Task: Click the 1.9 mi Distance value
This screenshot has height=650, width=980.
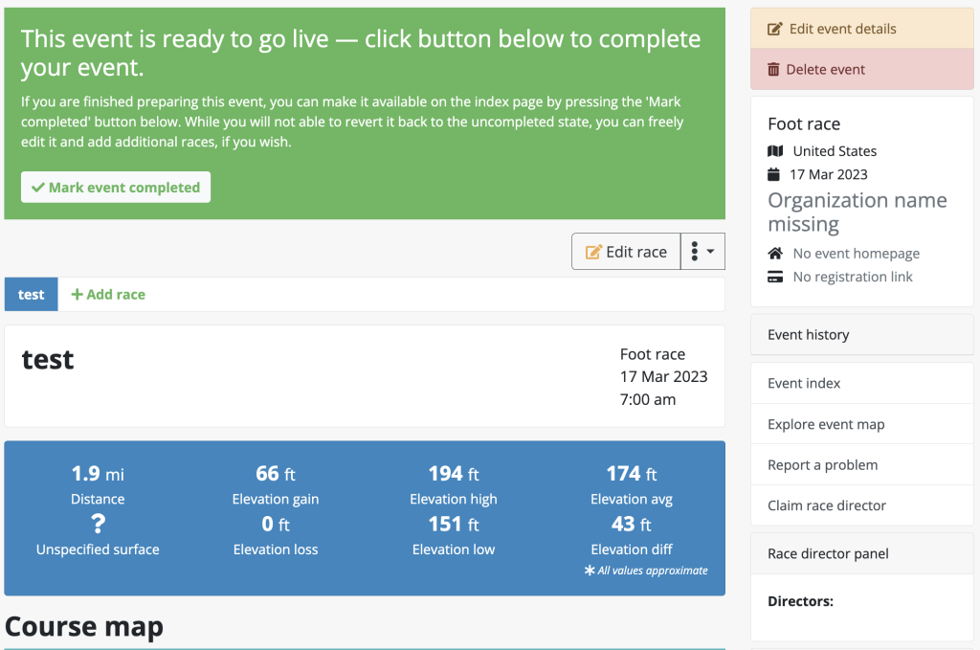Action: point(98,474)
